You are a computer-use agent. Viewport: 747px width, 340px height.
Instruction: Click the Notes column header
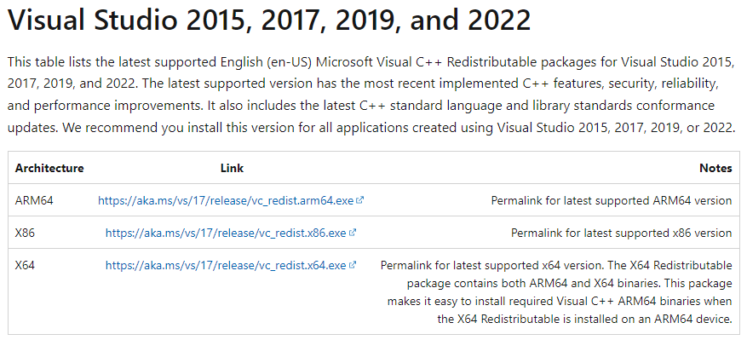click(715, 169)
